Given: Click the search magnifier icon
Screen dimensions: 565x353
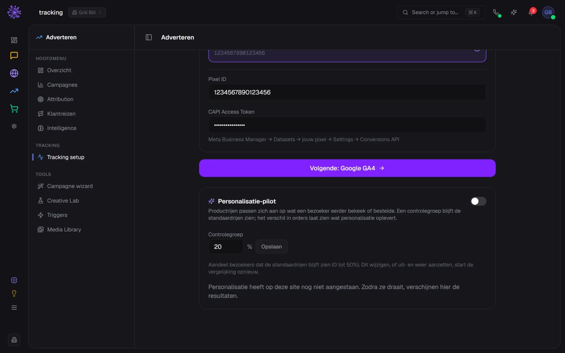Looking at the screenshot, I should (x=405, y=12).
